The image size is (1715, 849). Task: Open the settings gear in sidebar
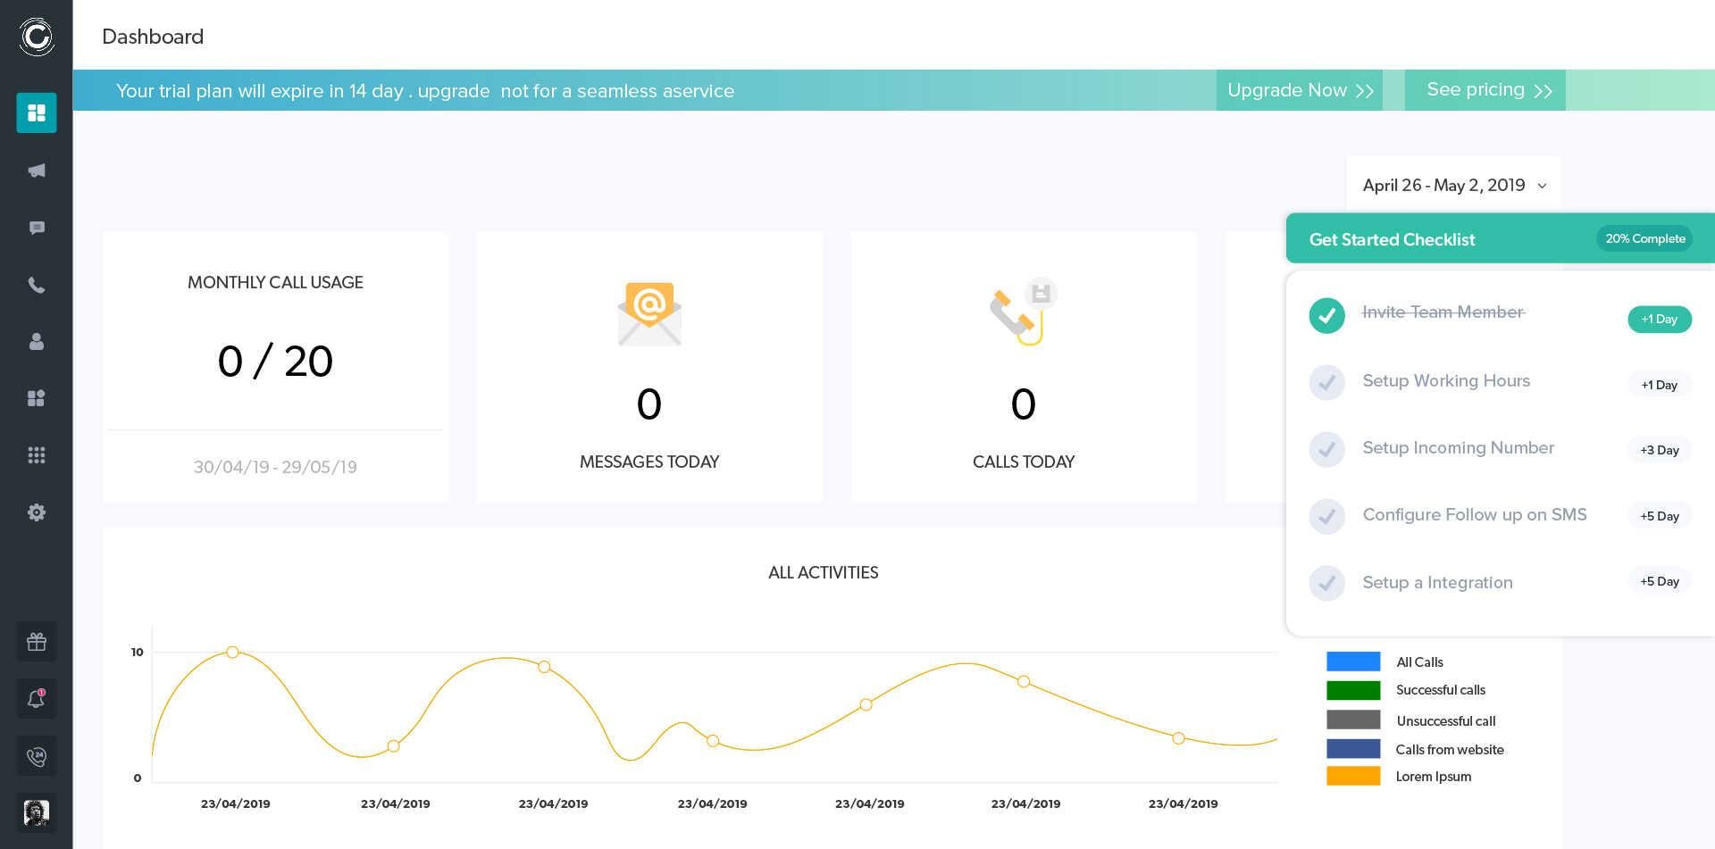(37, 512)
